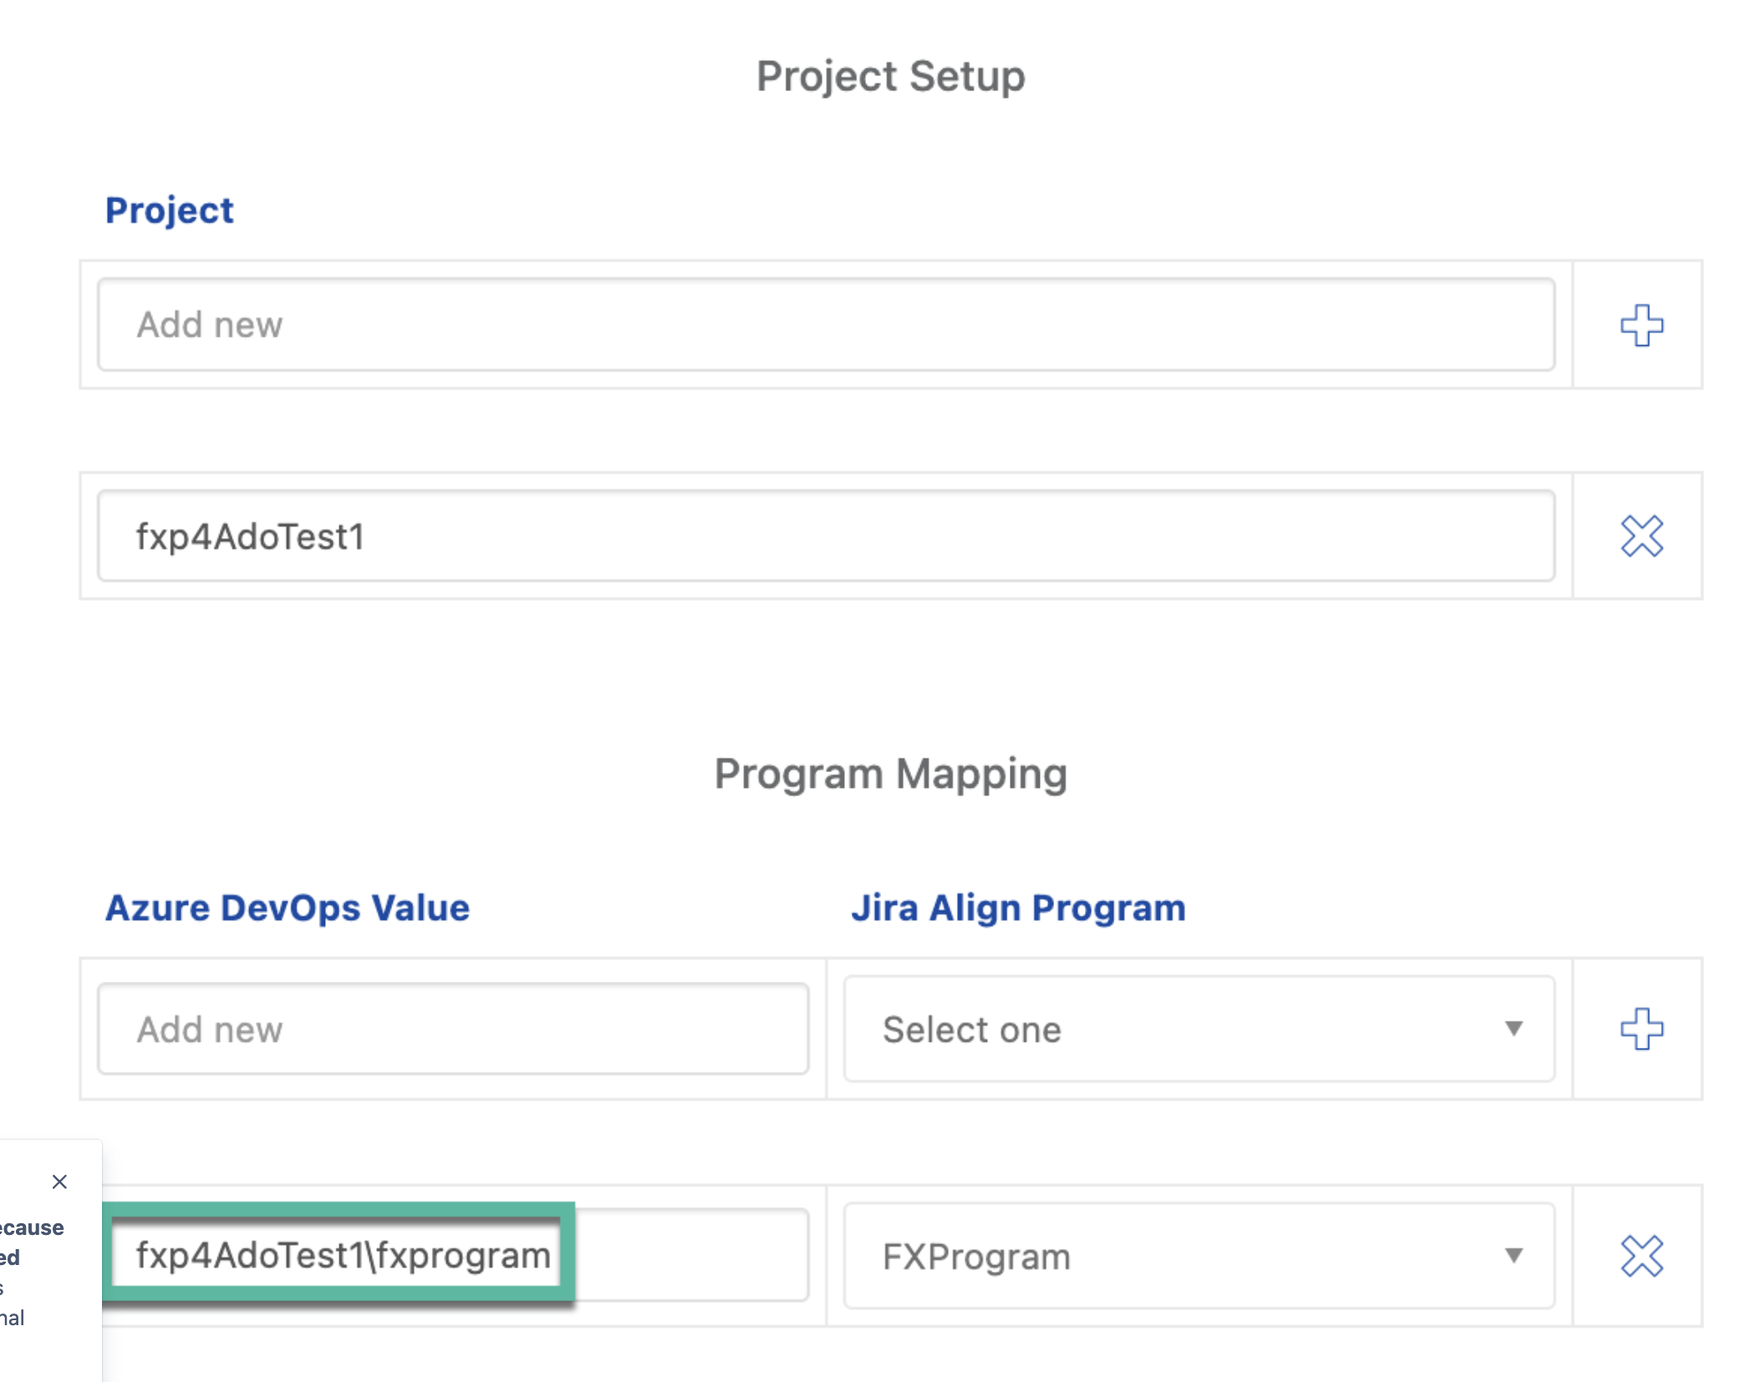Click plus icon to add program mapping
The image size is (1752, 1382).
pos(1641,1029)
